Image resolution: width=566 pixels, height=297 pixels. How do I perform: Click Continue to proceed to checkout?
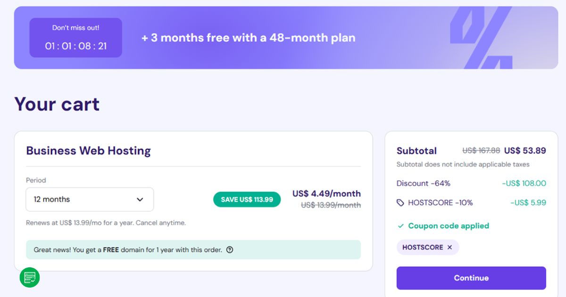[471, 278]
